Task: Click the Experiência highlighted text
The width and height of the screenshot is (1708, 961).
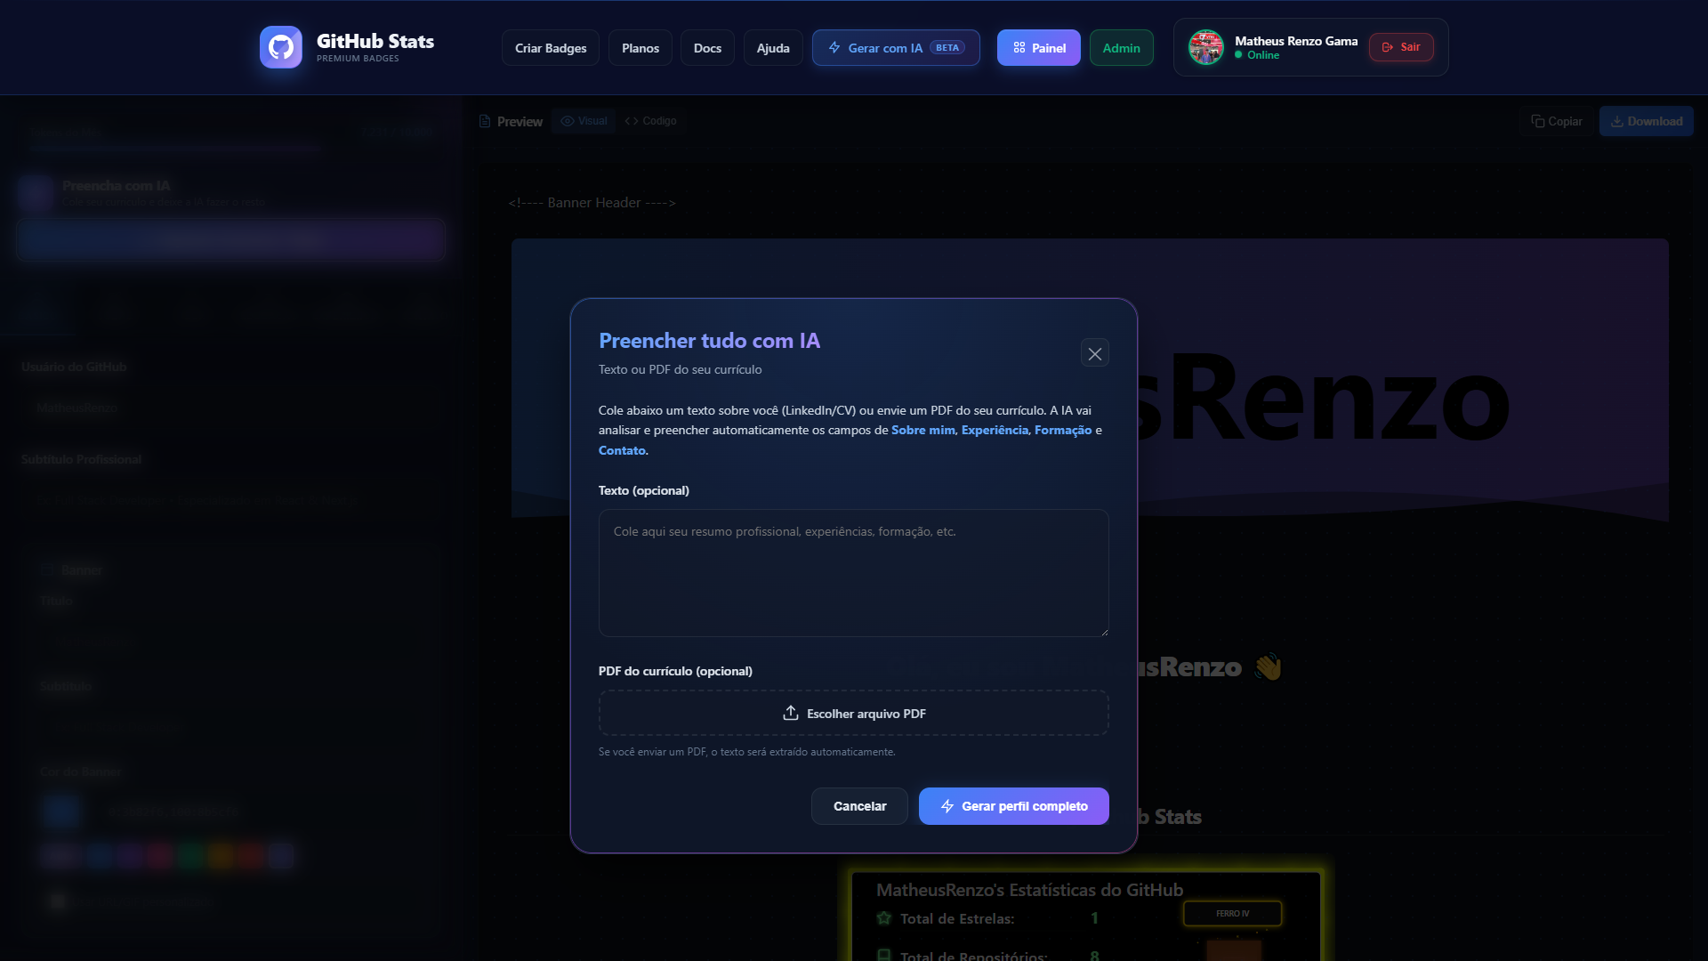Action: point(995,430)
